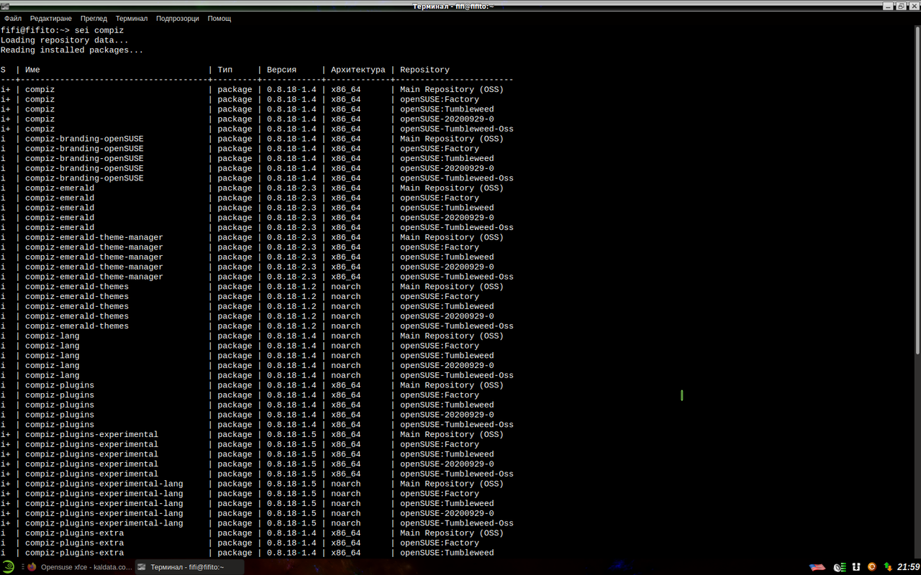Click 'Main Repository (OSS)' in the compiz-lang rows
The height and width of the screenshot is (575, 921).
(452, 336)
